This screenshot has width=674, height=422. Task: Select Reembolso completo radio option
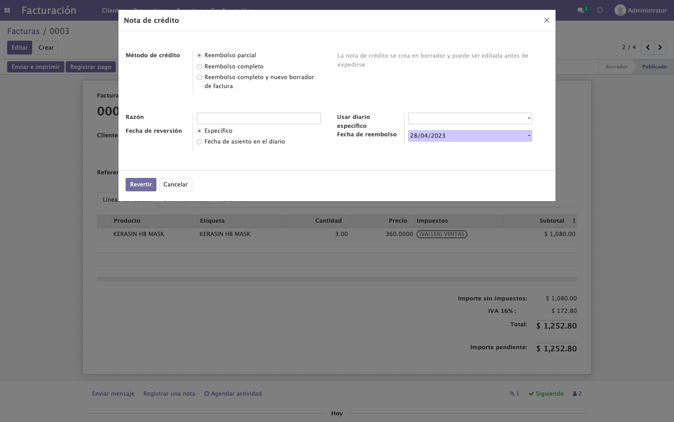[x=199, y=67]
